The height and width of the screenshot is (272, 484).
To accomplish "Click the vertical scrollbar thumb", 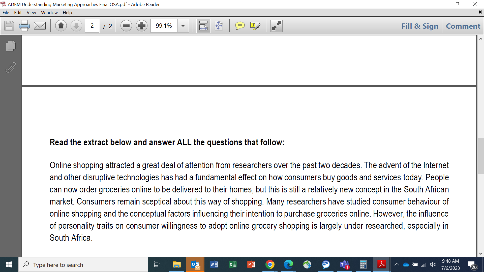I will [480, 156].
